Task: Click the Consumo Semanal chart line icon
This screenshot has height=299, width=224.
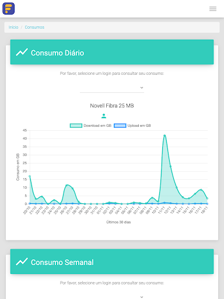Action: point(22,262)
